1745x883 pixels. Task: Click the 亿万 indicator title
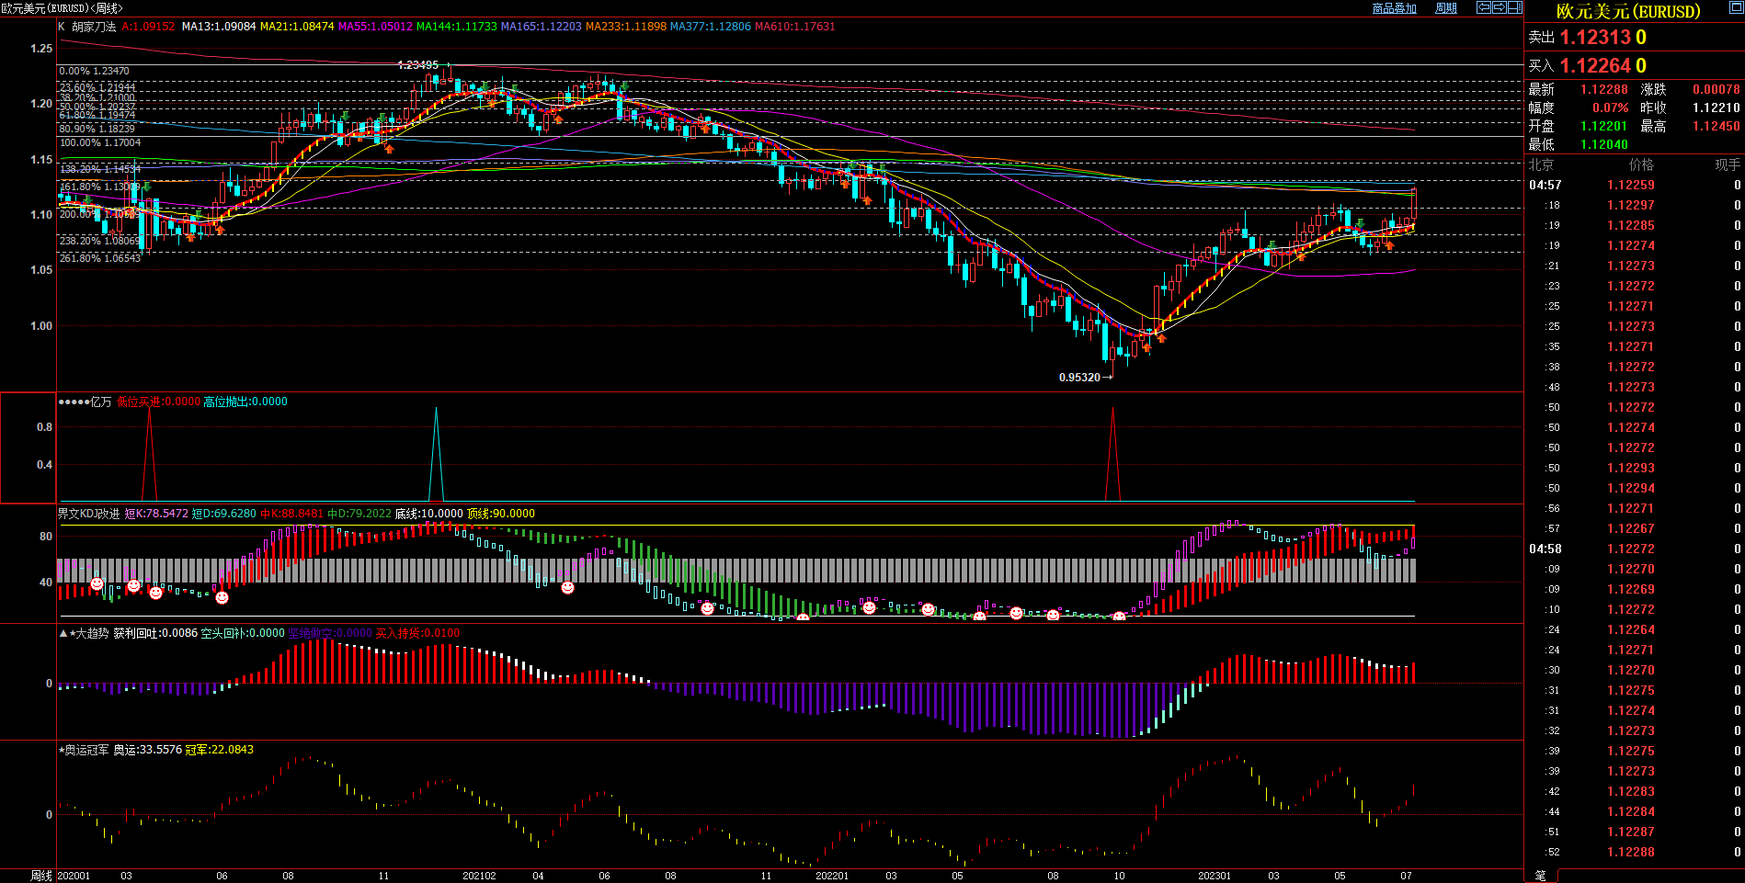click(x=100, y=402)
